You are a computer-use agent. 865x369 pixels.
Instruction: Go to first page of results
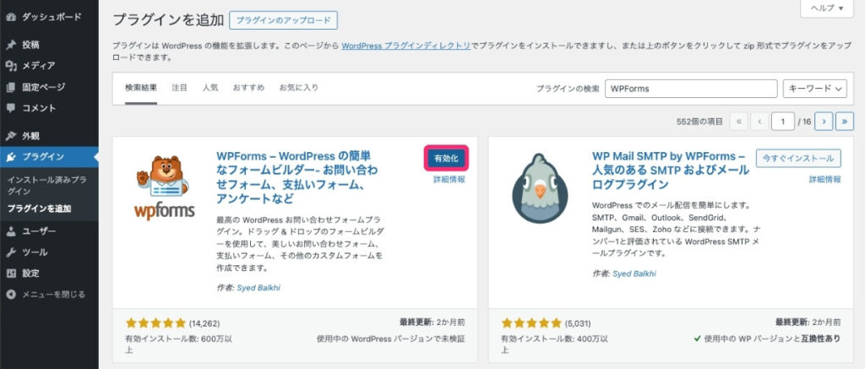pyautogui.click(x=738, y=122)
